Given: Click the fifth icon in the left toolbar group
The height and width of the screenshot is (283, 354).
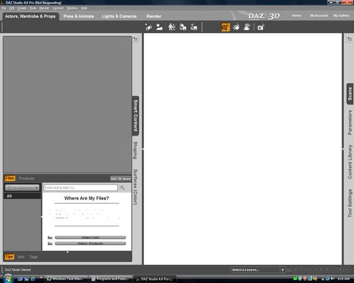Looking at the screenshot, I should click(194, 27).
